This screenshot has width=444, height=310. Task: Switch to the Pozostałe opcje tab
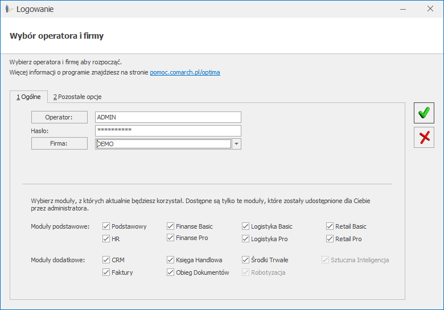click(x=77, y=97)
